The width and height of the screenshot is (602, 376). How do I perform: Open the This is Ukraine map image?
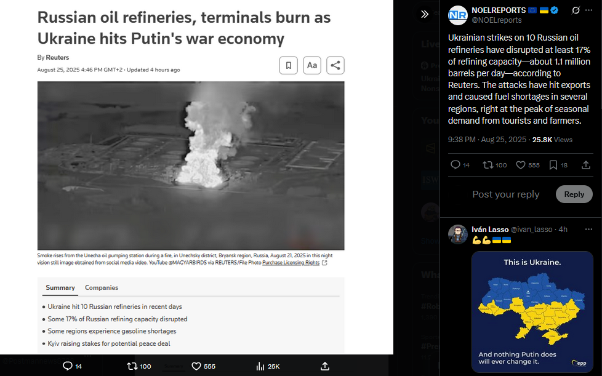[x=532, y=312]
